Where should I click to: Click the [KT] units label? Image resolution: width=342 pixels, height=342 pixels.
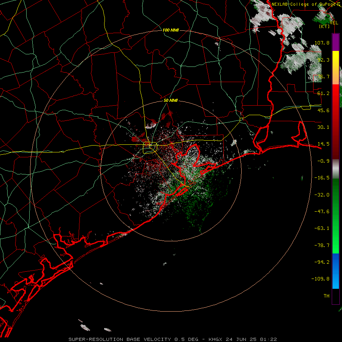coord(325,26)
